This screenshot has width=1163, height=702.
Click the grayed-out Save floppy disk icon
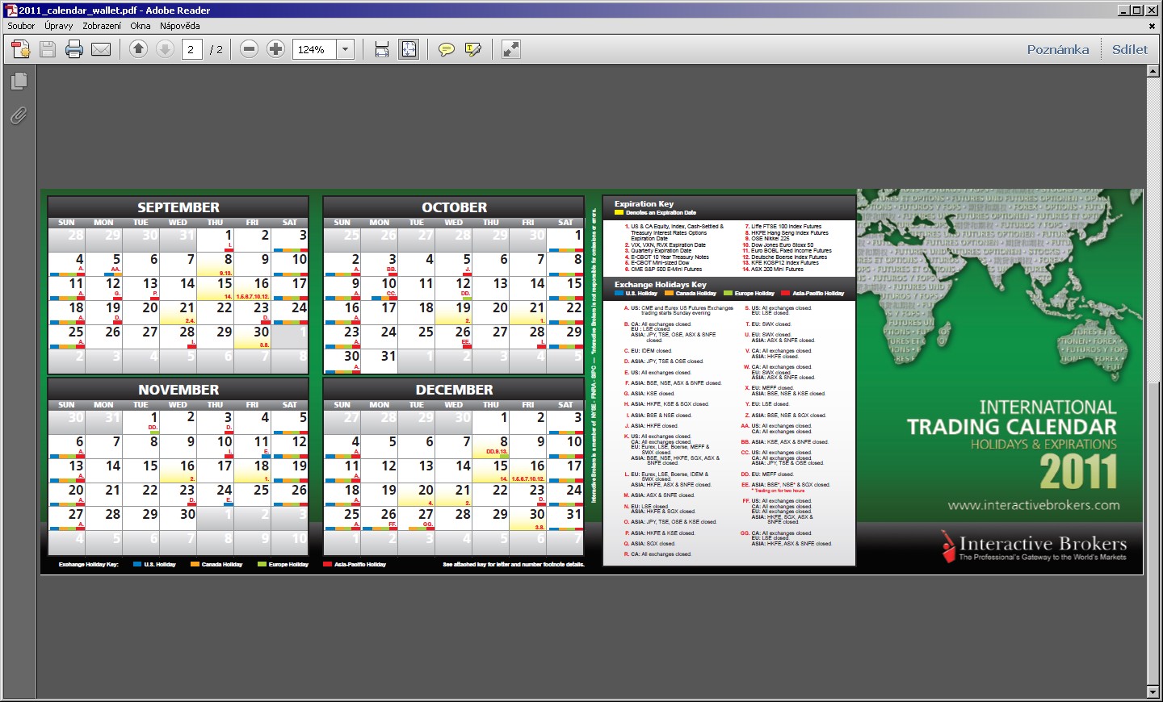click(48, 49)
